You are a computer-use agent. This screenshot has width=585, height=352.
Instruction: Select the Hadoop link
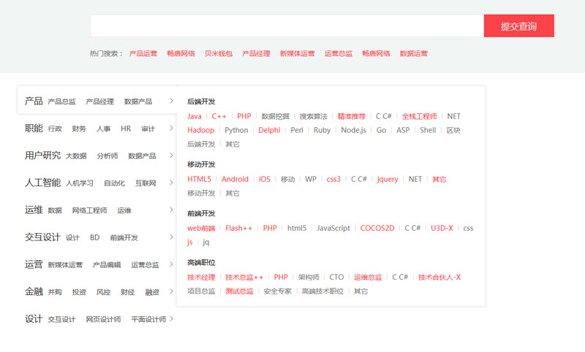tap(200, 130)
